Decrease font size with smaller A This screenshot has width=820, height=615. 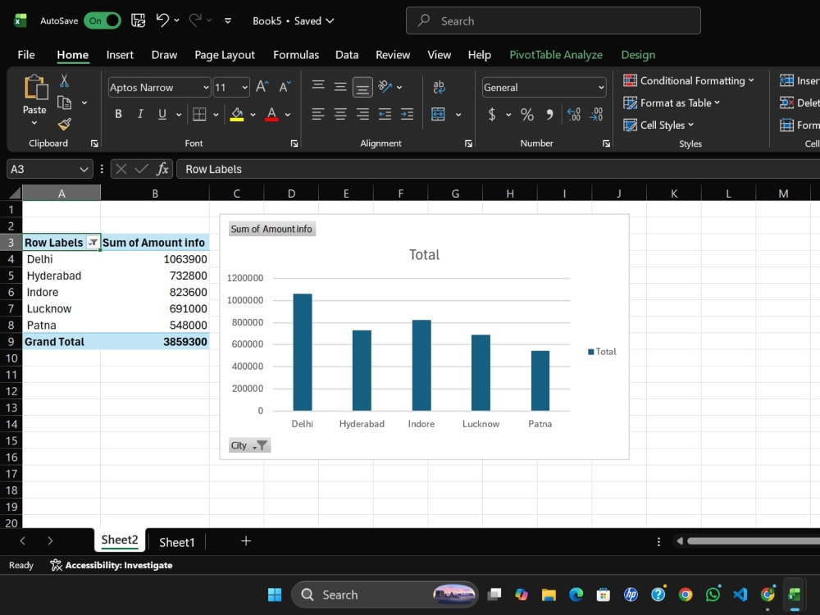(x=285, y=87)
